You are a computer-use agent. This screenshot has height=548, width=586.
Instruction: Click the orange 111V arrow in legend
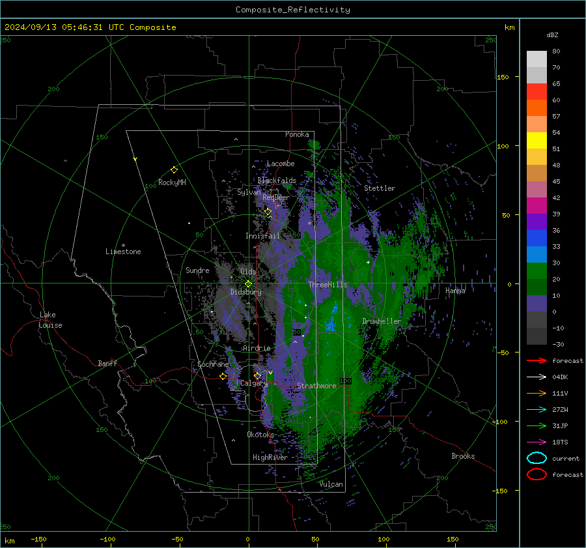tap(537, 393)
